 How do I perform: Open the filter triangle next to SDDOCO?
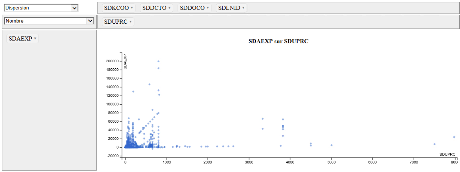tap(208, 8)
